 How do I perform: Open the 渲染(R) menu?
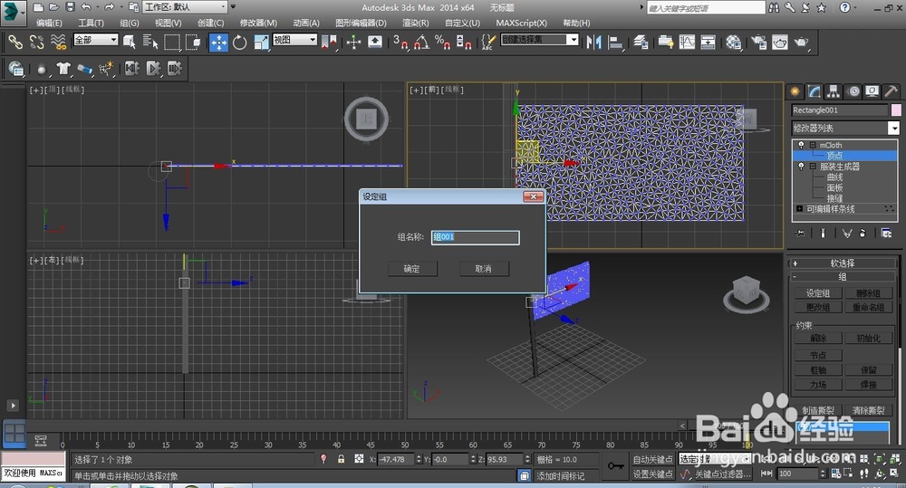pos(416,24)
